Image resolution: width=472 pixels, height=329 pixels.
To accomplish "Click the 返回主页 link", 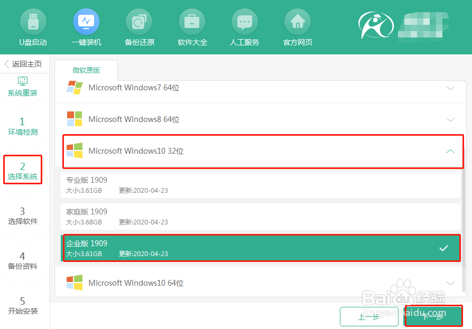I will 27,64.
